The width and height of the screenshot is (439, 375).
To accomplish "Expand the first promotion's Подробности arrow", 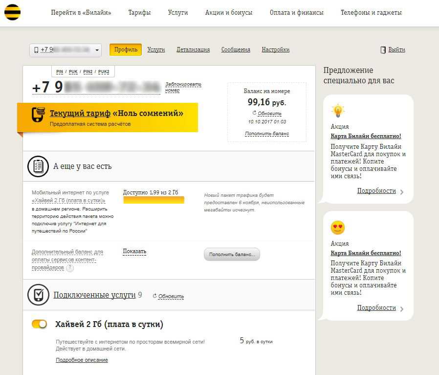I will [402, 192].
